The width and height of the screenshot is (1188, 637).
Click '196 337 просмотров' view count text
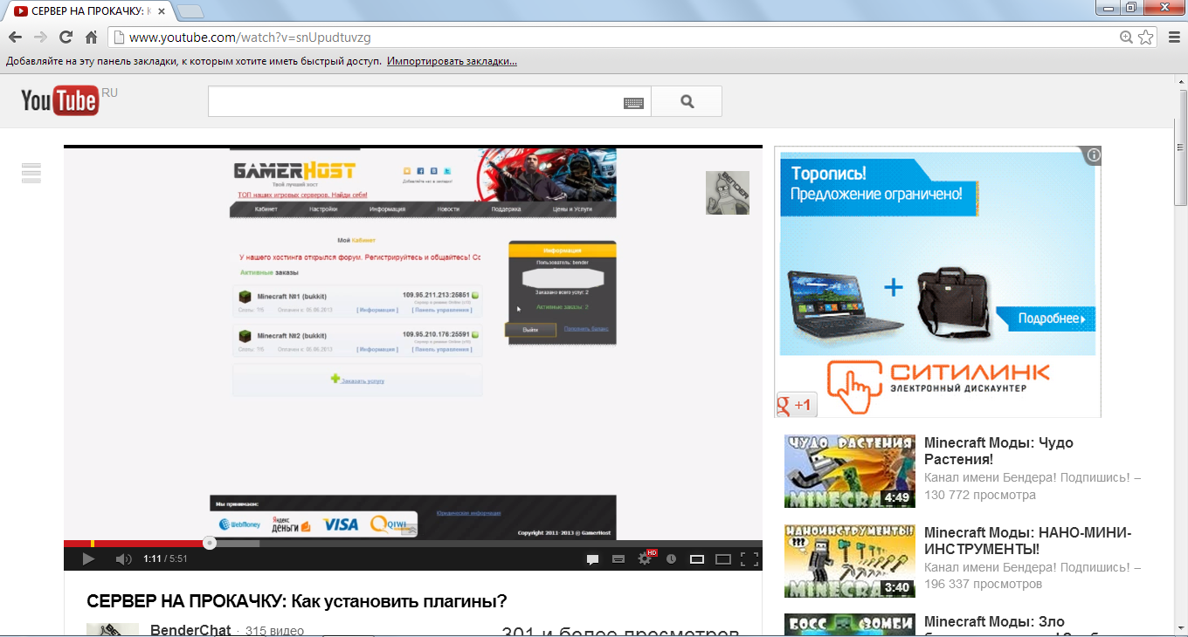tap(984, 584)
